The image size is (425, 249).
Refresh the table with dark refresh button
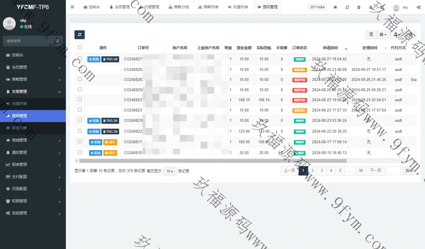tap(79, 35)
